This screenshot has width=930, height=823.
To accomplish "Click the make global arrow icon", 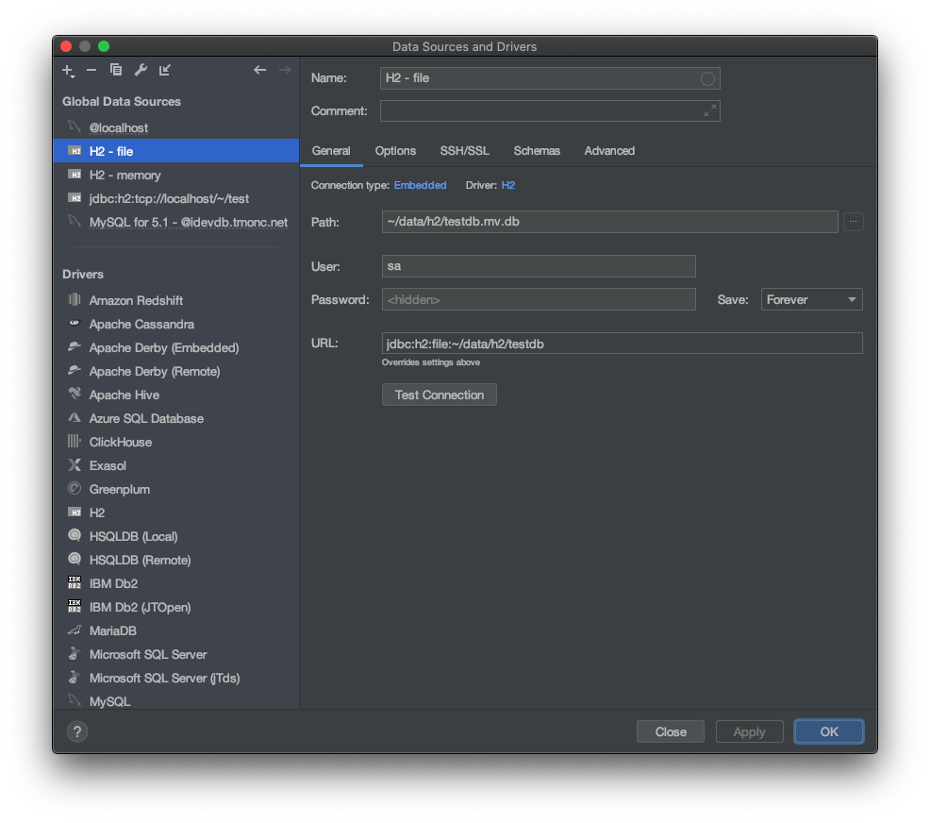I will 165,70.
